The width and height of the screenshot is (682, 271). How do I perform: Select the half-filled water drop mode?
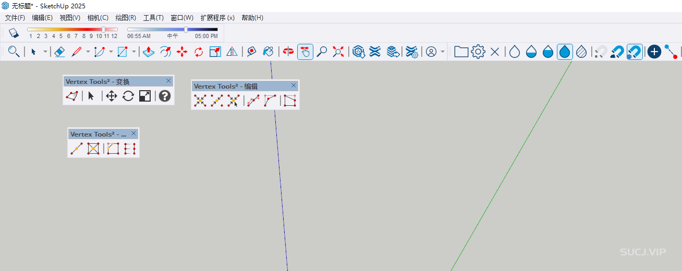click(531, 52)
